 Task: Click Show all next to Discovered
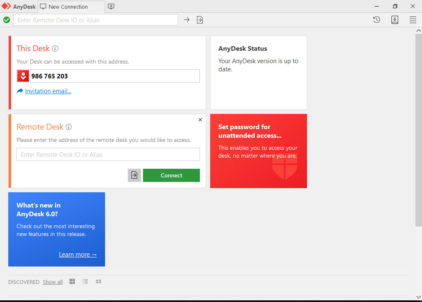point(53,282)
